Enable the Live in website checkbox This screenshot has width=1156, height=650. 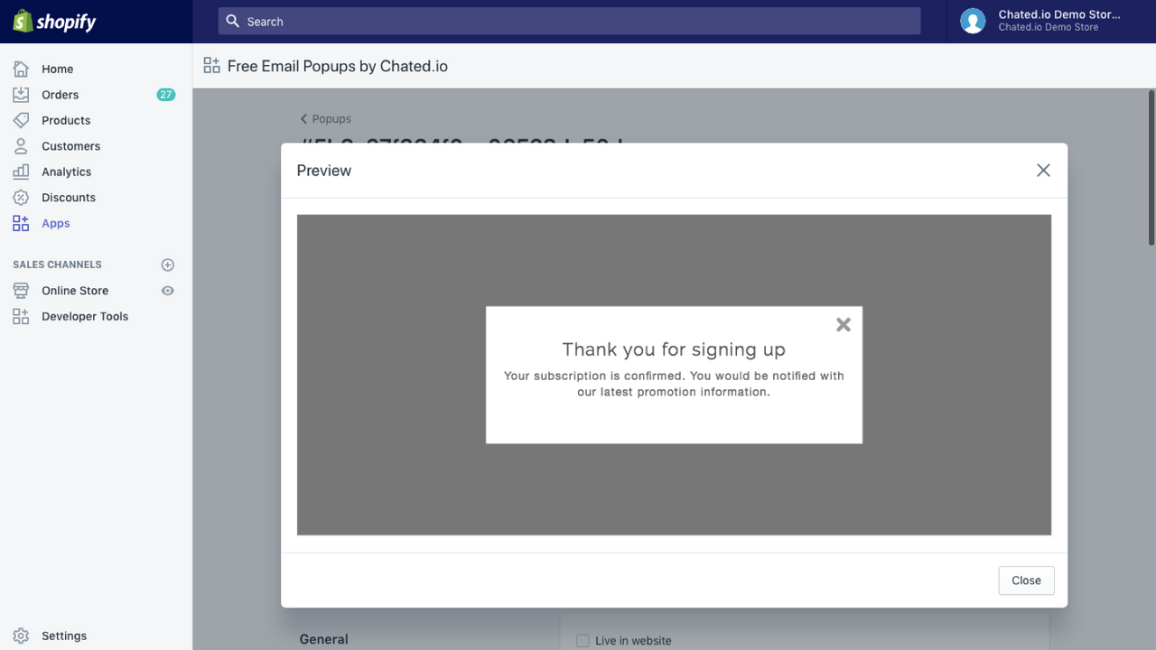(583, 640)
